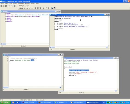The height and width of the screenshot is (104, 130).
Task: Click the PT language indicator in taskbar
Action: pos(104,103)
